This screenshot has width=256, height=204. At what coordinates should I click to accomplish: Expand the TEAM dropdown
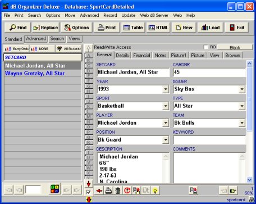(x=242, y=123)
